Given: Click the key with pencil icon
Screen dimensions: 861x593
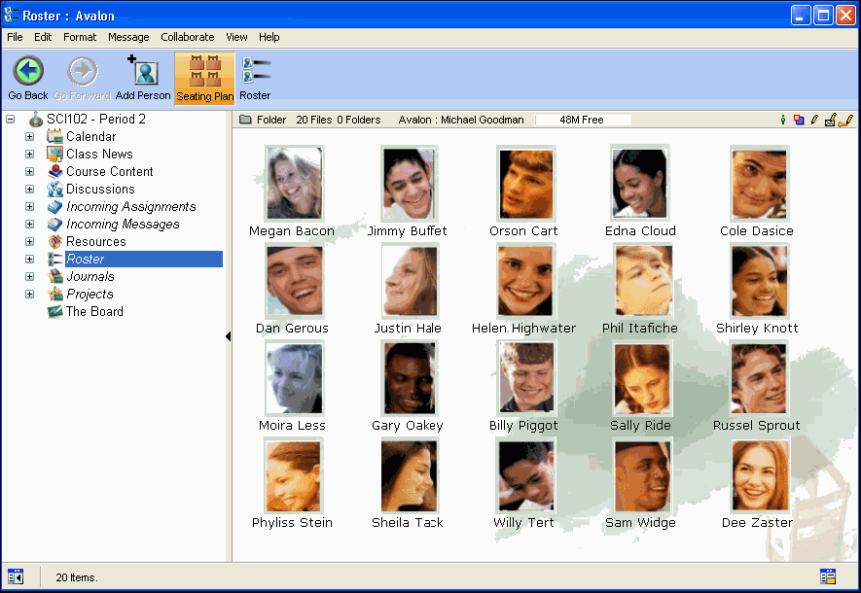Looking at the screenshot, I should [845, 120].
